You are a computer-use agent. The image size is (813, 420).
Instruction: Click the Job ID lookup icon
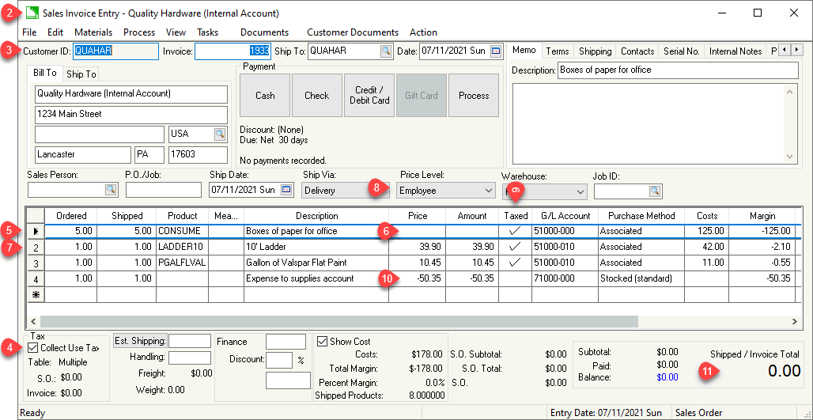coord(655,191)
